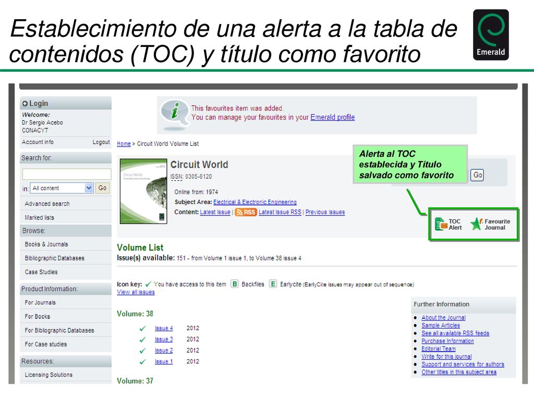Viewport: 534px width, 400px height.
Task: Click the Backfiles B icon
Action: tap(235, 284)
